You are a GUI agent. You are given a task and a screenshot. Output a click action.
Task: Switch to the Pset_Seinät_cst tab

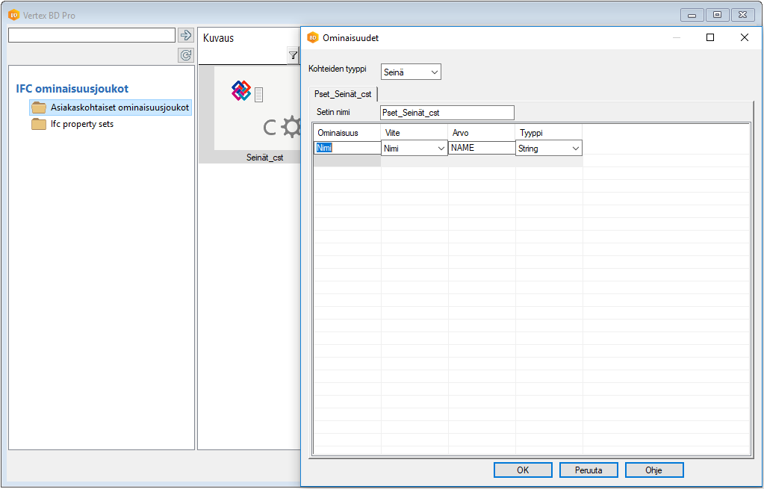click(344, 94)
